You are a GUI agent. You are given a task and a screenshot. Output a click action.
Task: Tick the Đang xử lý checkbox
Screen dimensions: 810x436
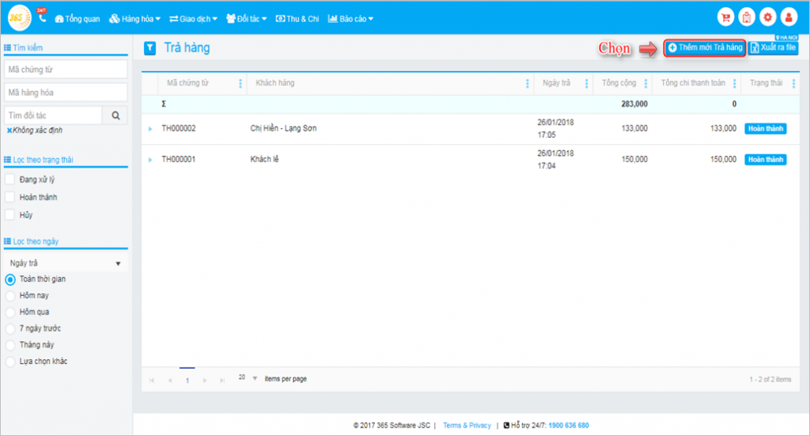(9, 180)
